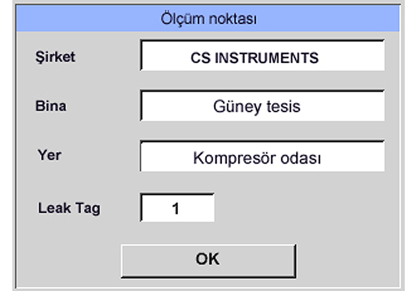
Task: Place cursor in Kompresör odası text
Action: tap(257, 158)
